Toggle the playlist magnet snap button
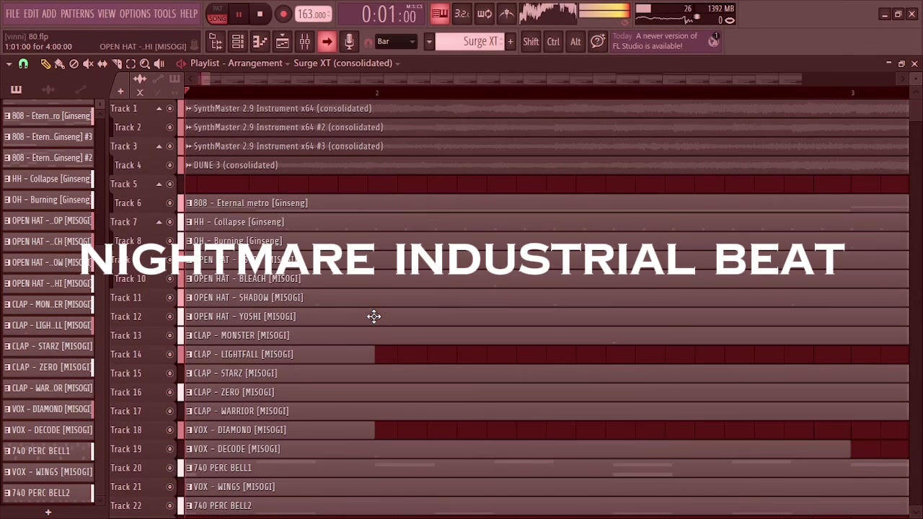The width and height of the screenshot is (923, 519). point(23,63)
